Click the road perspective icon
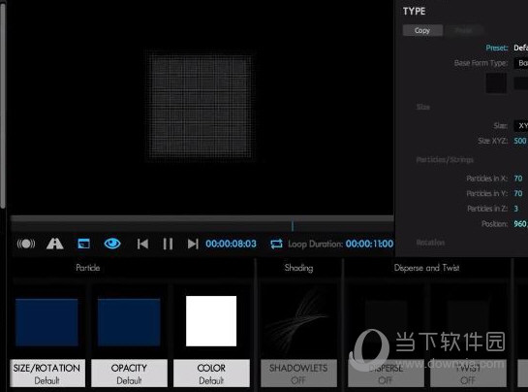The image size is (528, 392). pos(54,244)
